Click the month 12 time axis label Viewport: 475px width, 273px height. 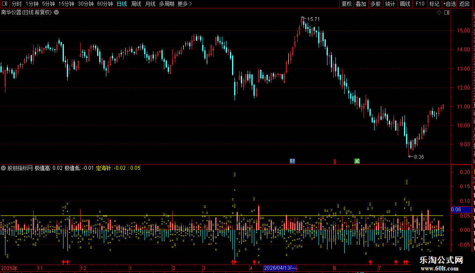pos(83,268)
